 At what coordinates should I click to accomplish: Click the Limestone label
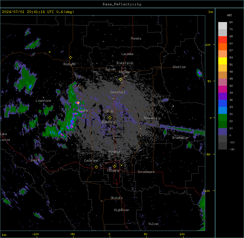coord(43,101)
